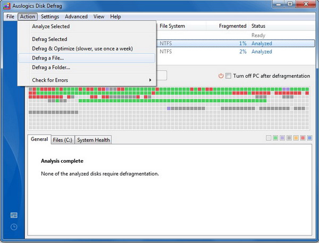Click the green legend swatch
This screenshot has width=319, height=243.
pyautogui.click(x=275, y=138)
